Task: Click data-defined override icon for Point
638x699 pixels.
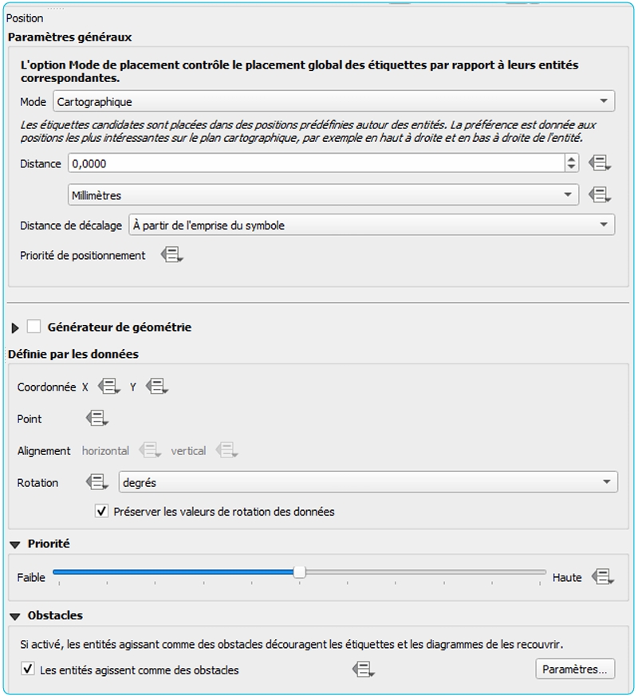Action: (x=96, y=418)
